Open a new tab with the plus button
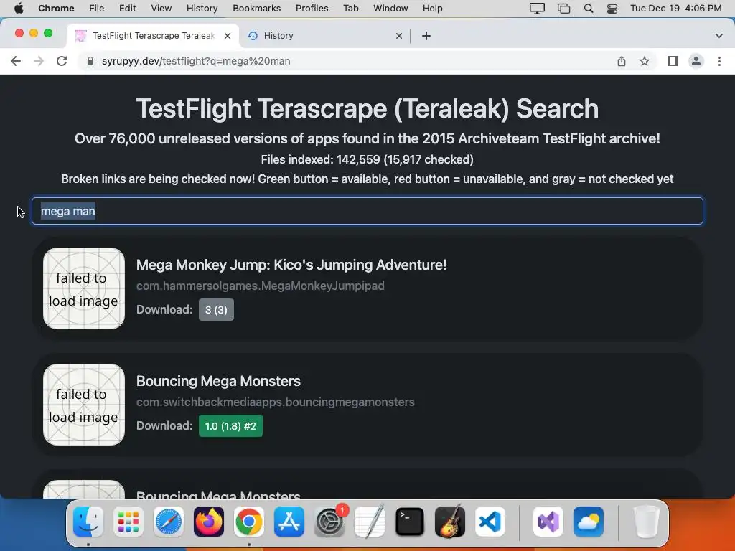735x551 pixels. pos(426,36)
